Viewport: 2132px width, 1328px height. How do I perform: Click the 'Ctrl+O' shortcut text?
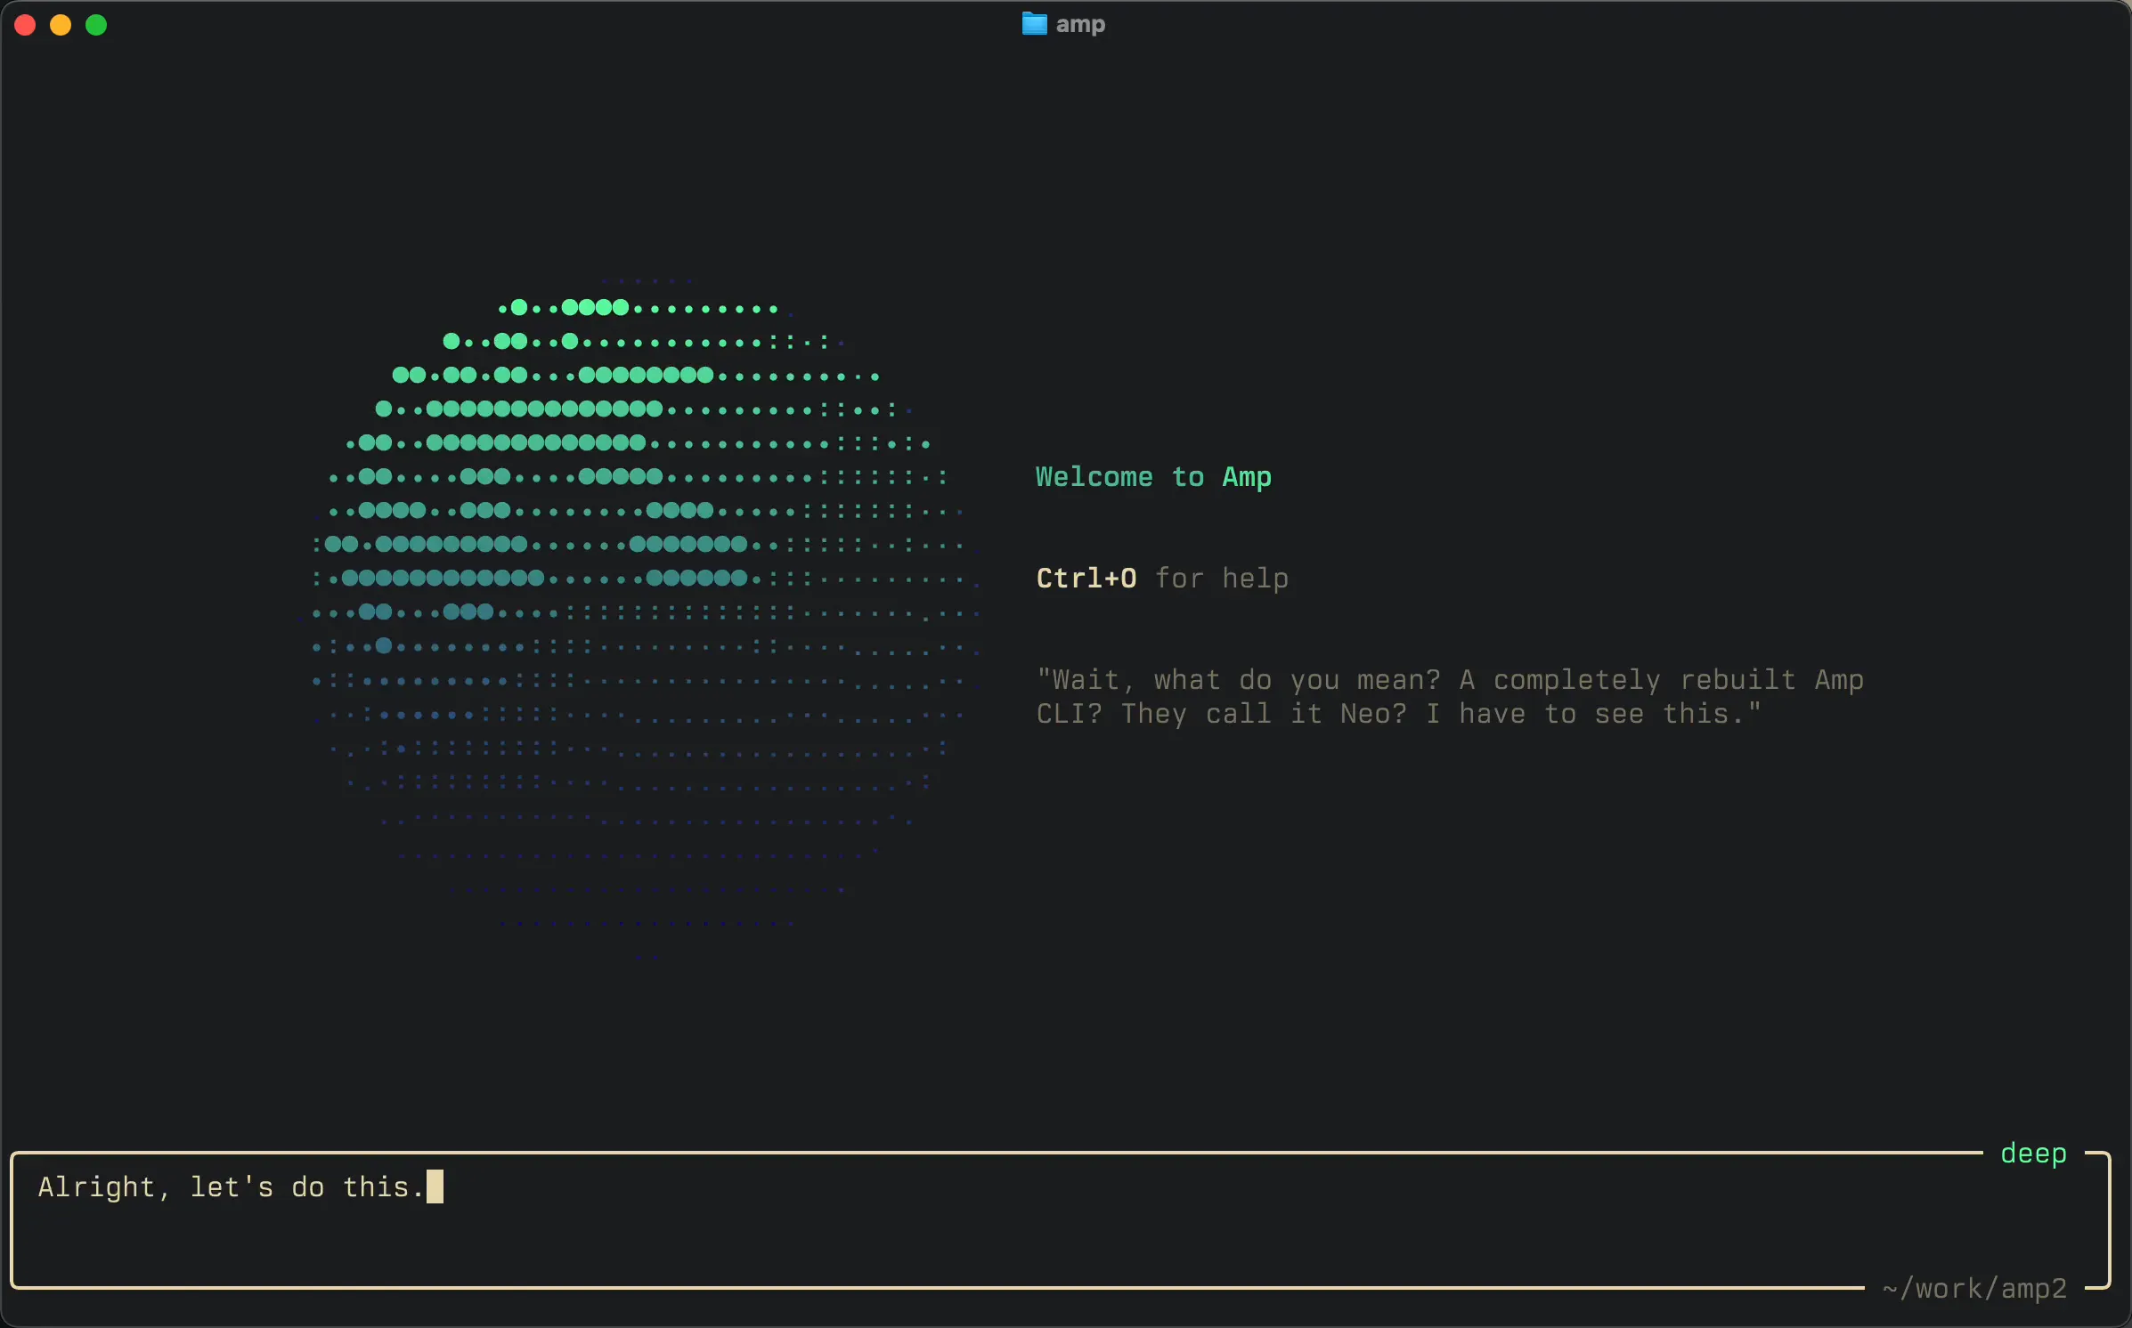[x=1086, y=579]
